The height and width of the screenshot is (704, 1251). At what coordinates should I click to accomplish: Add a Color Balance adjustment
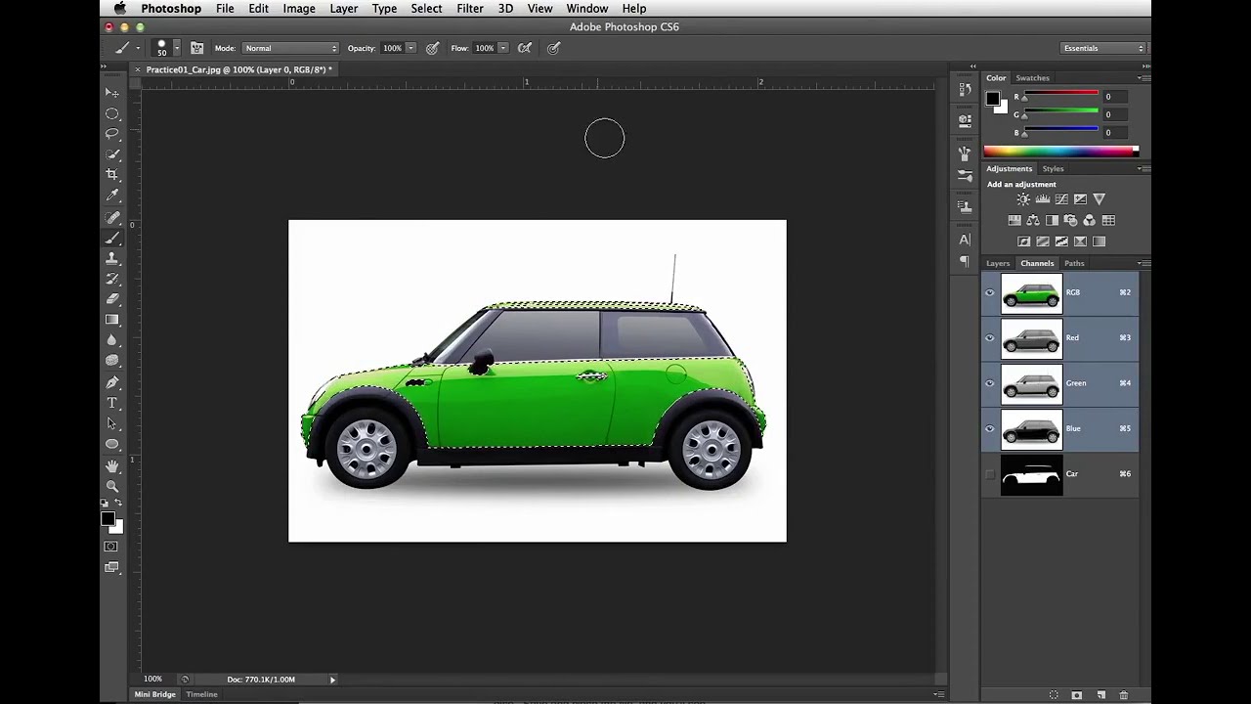(1033, 221)
